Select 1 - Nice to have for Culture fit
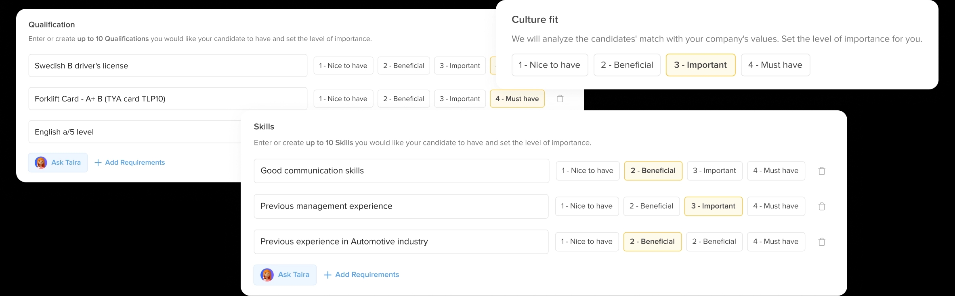The height and width of the screenshot is (296, 955). click(549, 65)
